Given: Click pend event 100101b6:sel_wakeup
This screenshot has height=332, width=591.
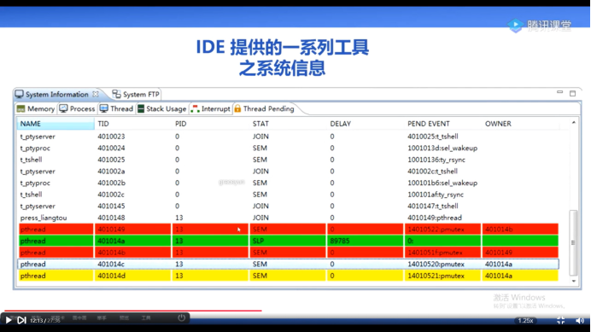Looking at the screenshot, I should click(x=442, y=183).
